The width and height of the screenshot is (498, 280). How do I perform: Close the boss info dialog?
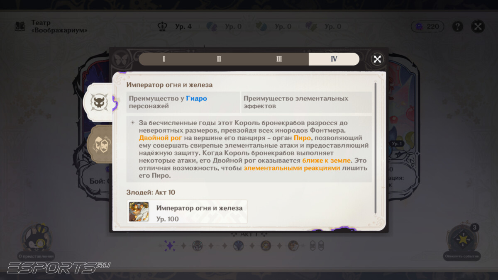377,59
